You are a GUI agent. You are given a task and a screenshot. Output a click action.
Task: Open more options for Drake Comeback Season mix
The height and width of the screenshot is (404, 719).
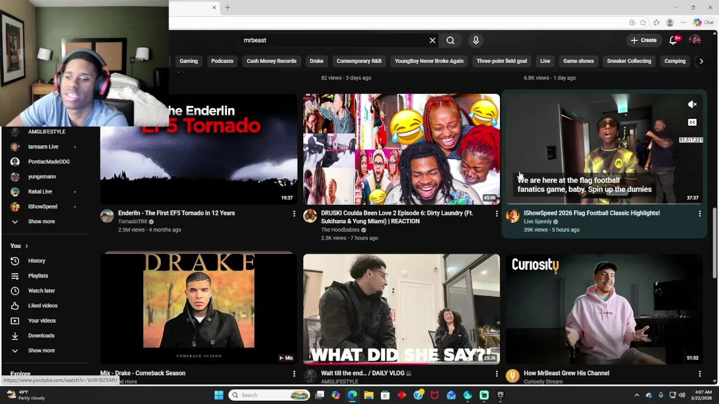294,374
